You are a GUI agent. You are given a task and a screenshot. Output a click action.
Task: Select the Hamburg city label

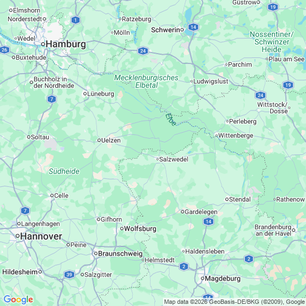[66, 44]
